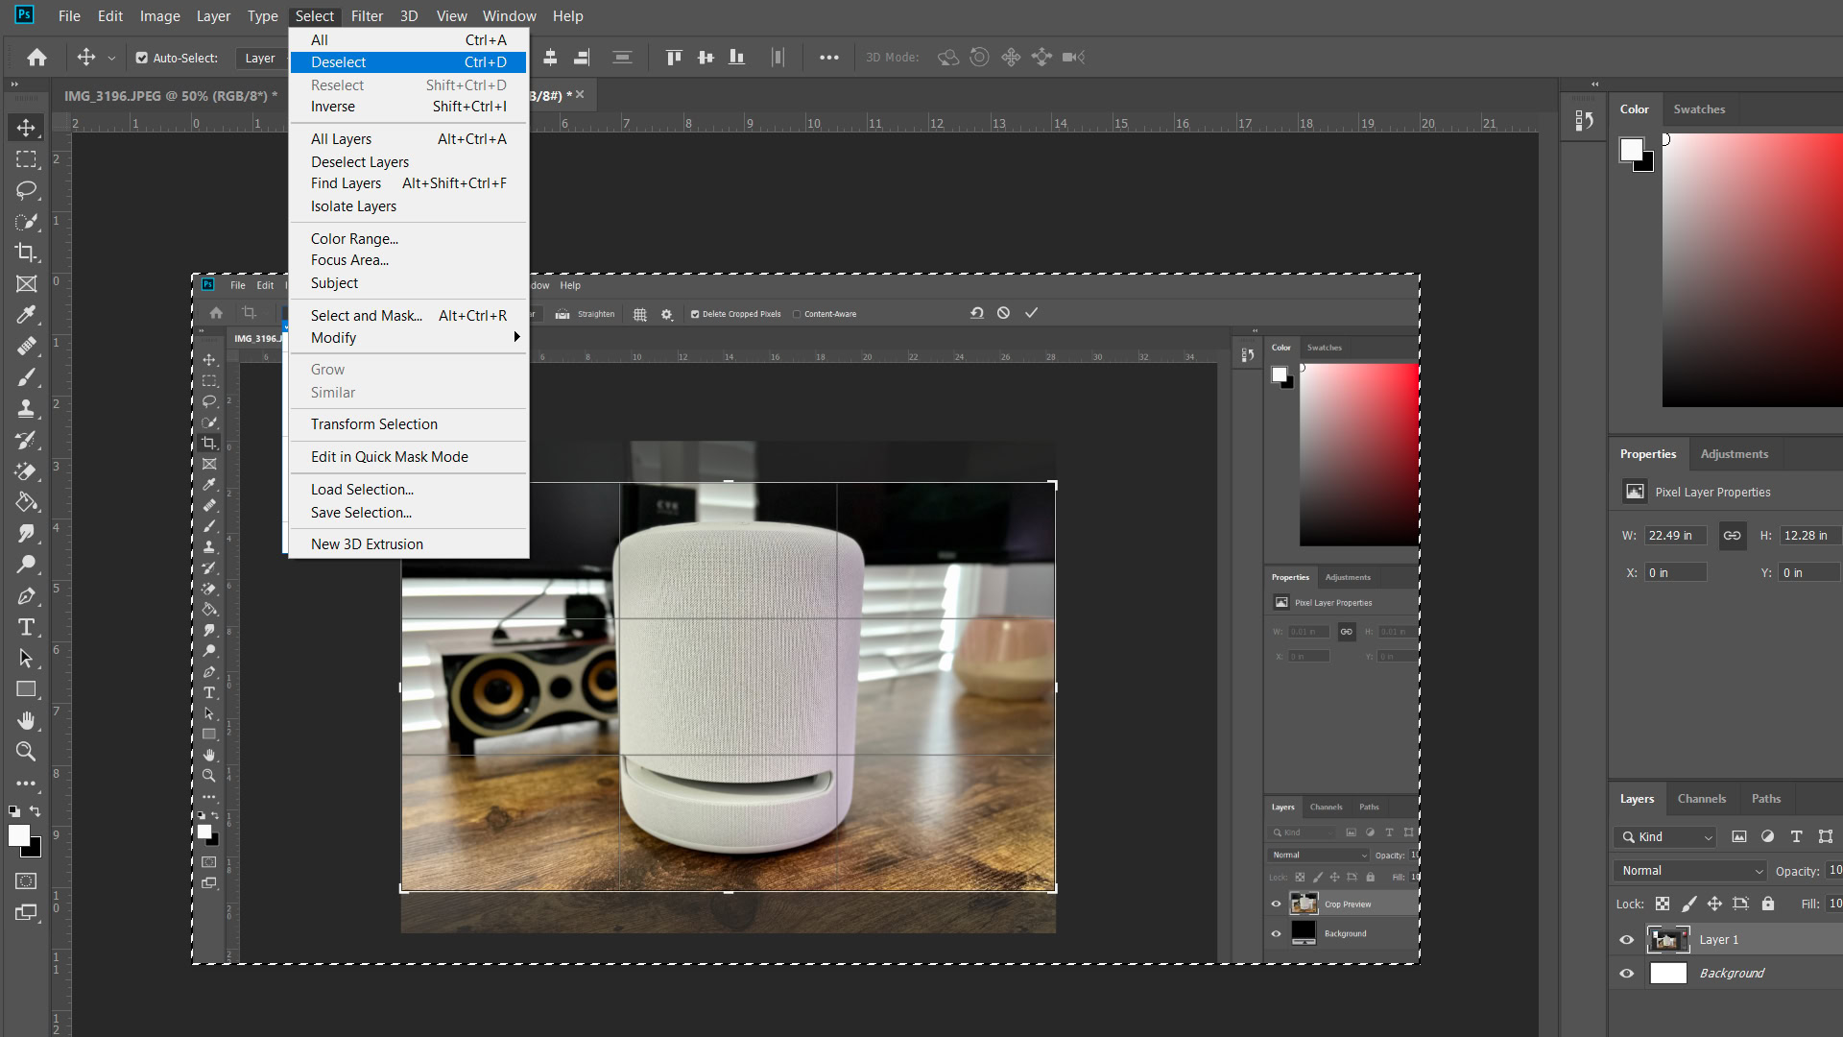Image resolution: width=1843 pixels, height=1037 pixels.
Task: Select the Clone Stamp tool
Action: coord(26,408)
